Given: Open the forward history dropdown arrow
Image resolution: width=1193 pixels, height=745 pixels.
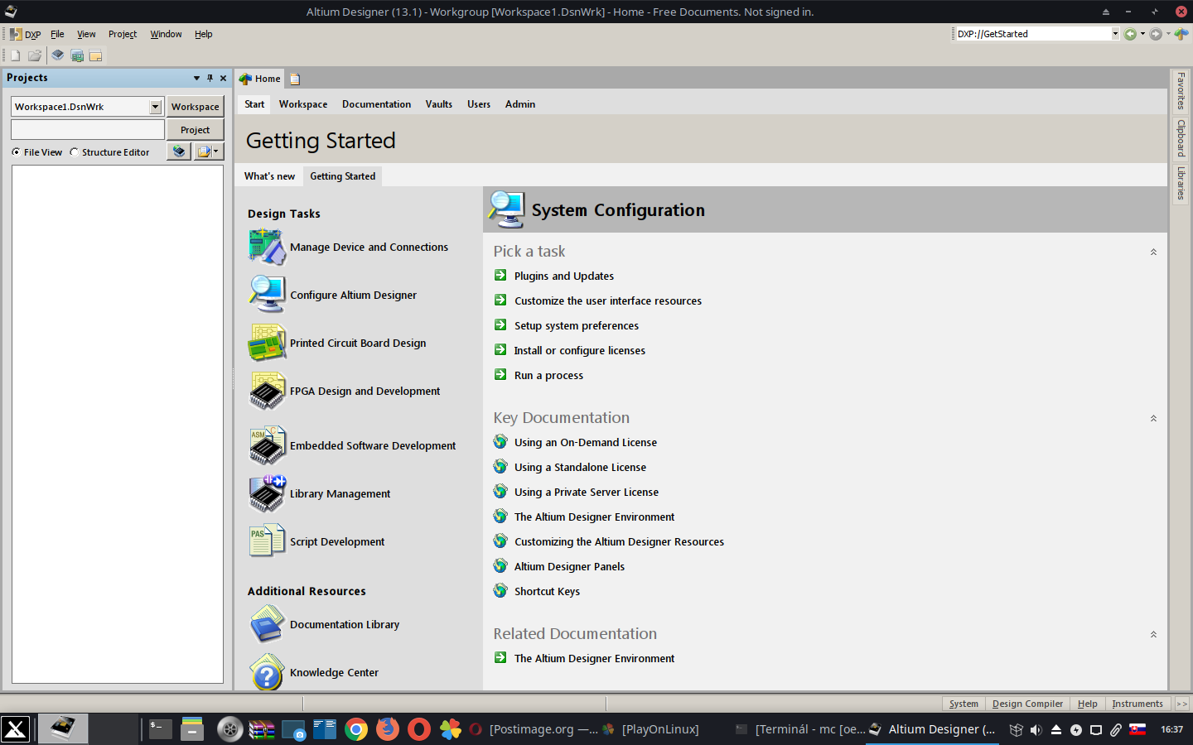Looking at the screenshot, I should pos(1168,34).
